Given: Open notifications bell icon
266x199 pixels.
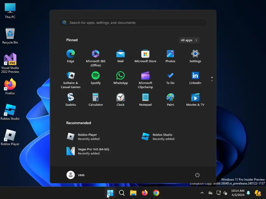Looking at the screenshot, I should pos(248,193).
